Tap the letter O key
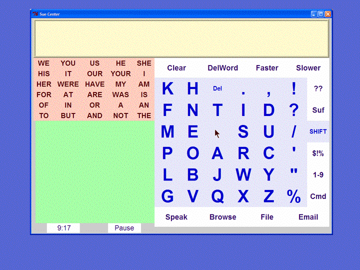Screen dimensions: 360x270 pos(192,153)
